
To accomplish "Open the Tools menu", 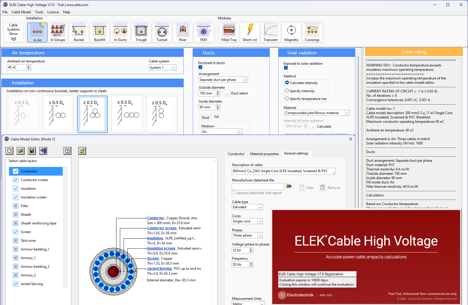I will [x=39, y=12].
